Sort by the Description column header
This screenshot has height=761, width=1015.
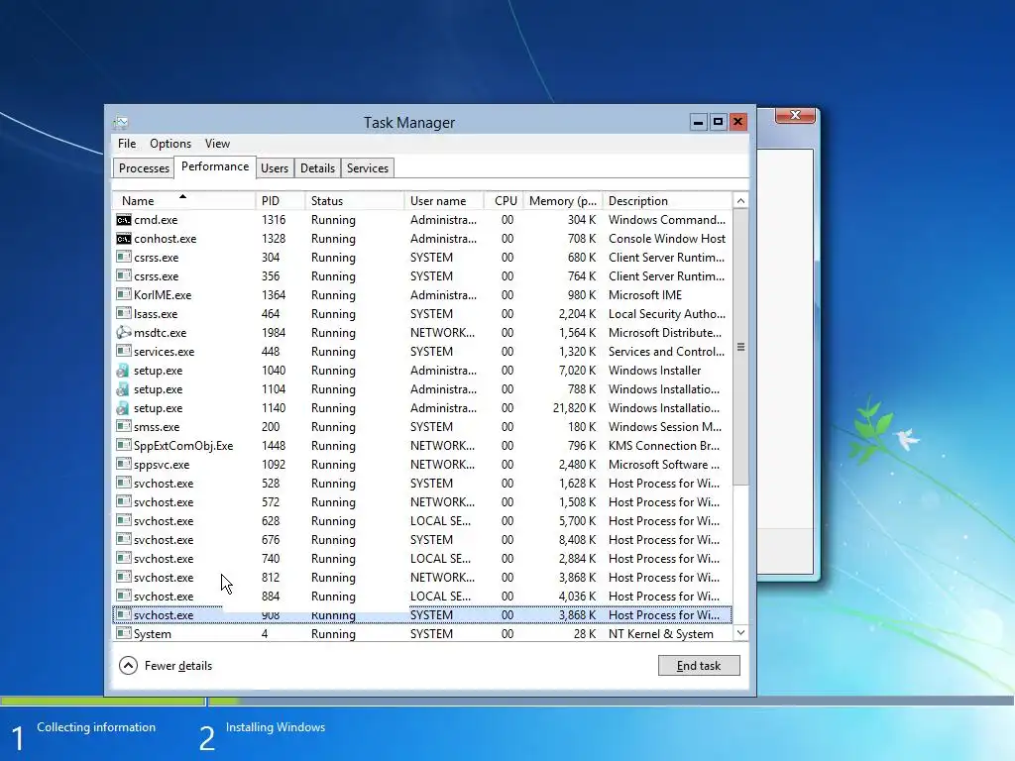point(667,200)
